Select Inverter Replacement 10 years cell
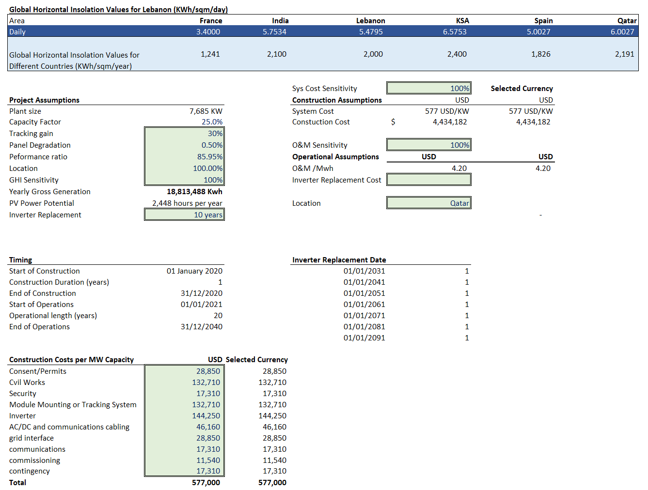 [x=184, y=214]
